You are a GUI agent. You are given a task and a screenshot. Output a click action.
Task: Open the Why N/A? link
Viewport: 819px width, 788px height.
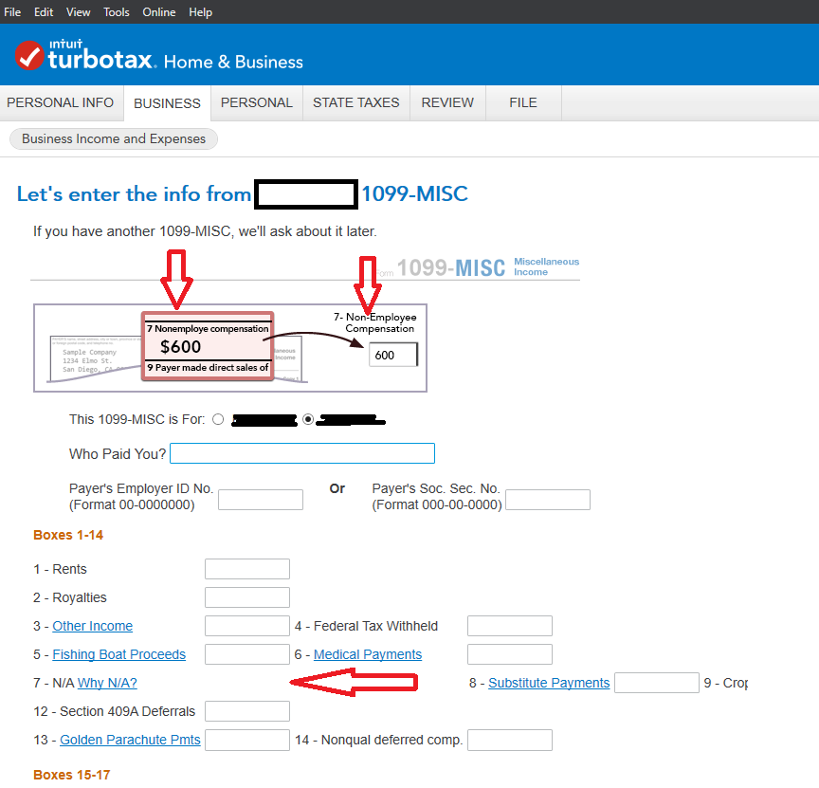(x=107, y=683)
